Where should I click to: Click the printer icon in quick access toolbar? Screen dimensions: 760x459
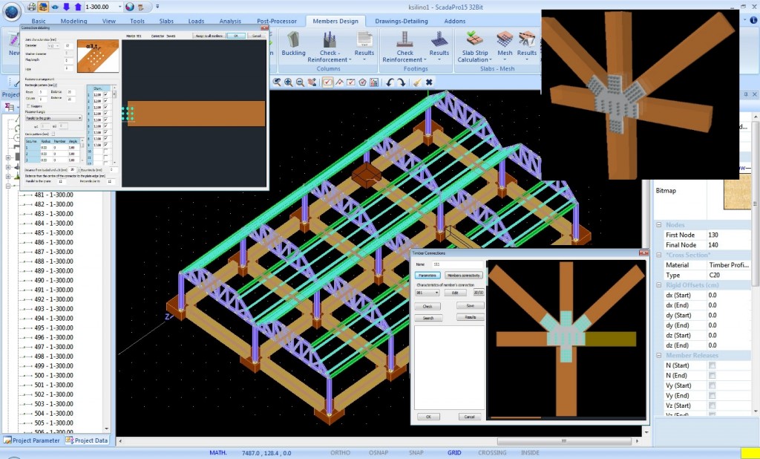point(32,7)
